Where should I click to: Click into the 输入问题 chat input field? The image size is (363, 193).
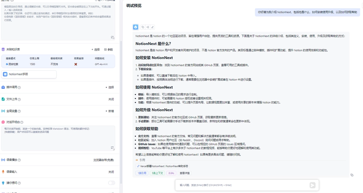tap(243, 185)
